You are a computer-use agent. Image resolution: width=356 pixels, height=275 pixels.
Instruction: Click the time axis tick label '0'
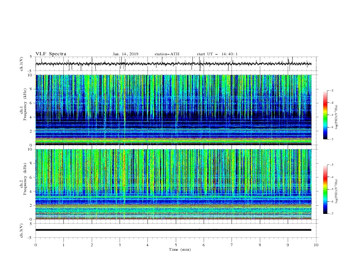point(36,245)
